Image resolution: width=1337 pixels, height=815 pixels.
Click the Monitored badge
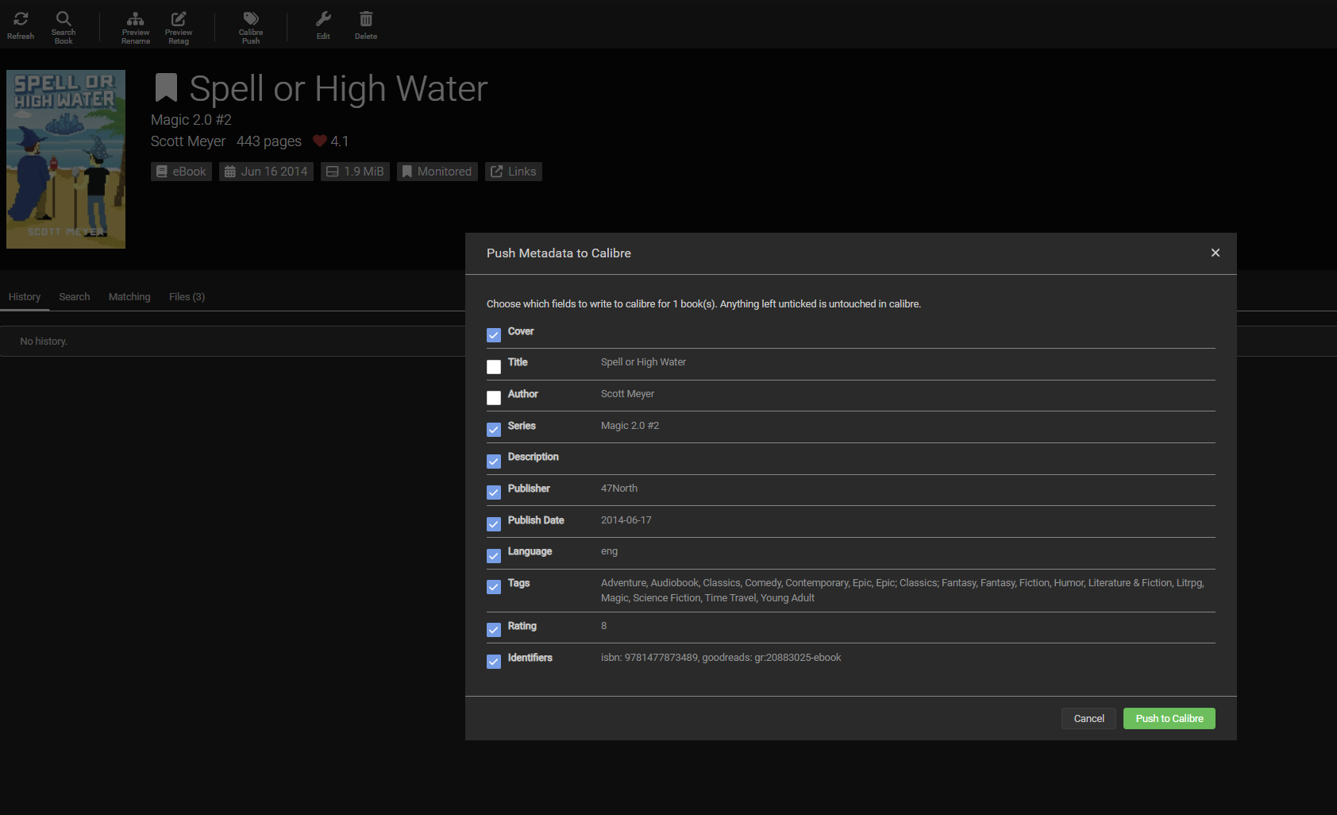(x=437, y=172)
